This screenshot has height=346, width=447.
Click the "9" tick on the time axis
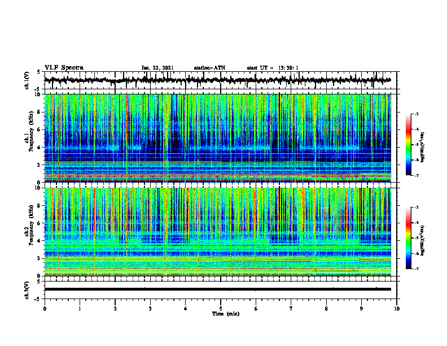[x=361, y=309]
